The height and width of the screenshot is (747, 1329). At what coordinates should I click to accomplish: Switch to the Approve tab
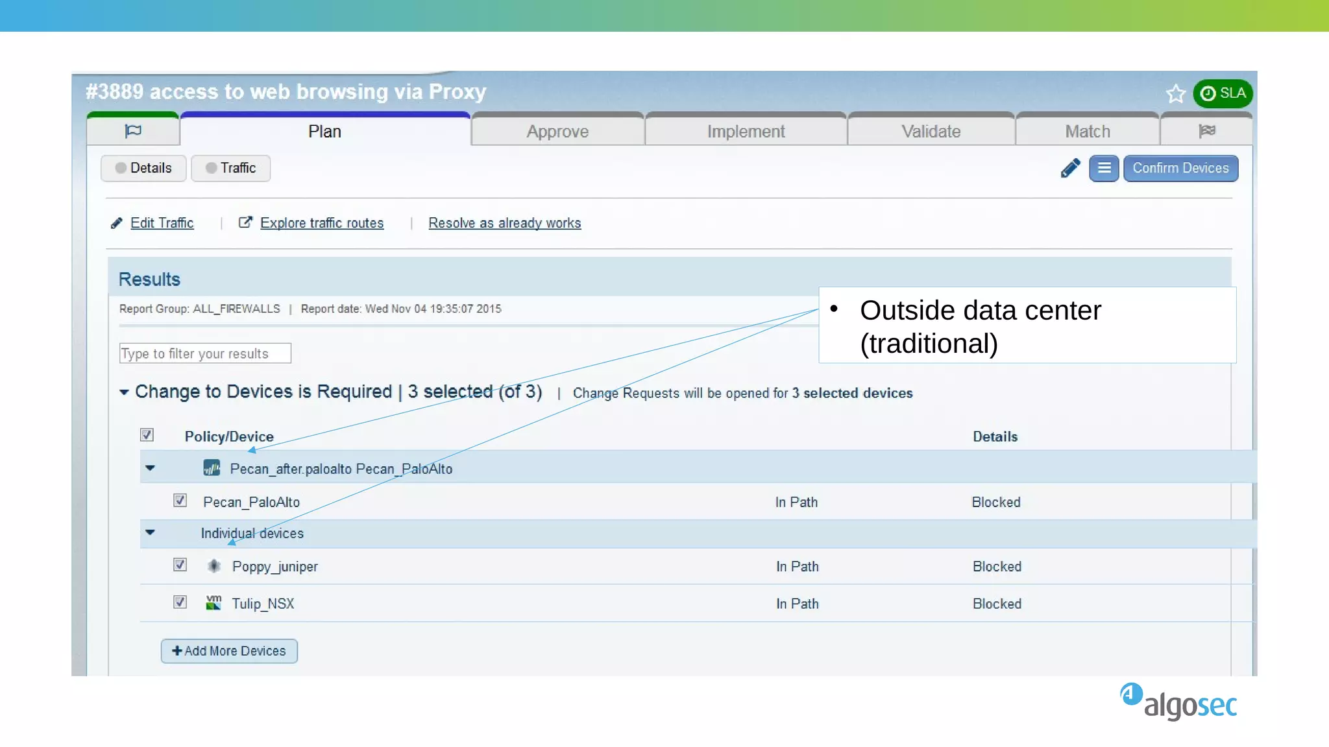coord(557,132)
